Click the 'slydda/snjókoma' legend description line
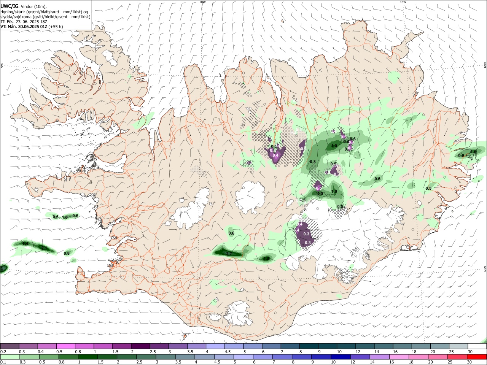This screenshot has width=487, height=365. point(45,17)
